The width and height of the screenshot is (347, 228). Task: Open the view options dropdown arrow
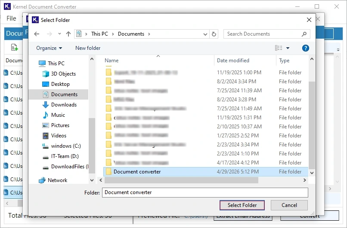[288, 48]
